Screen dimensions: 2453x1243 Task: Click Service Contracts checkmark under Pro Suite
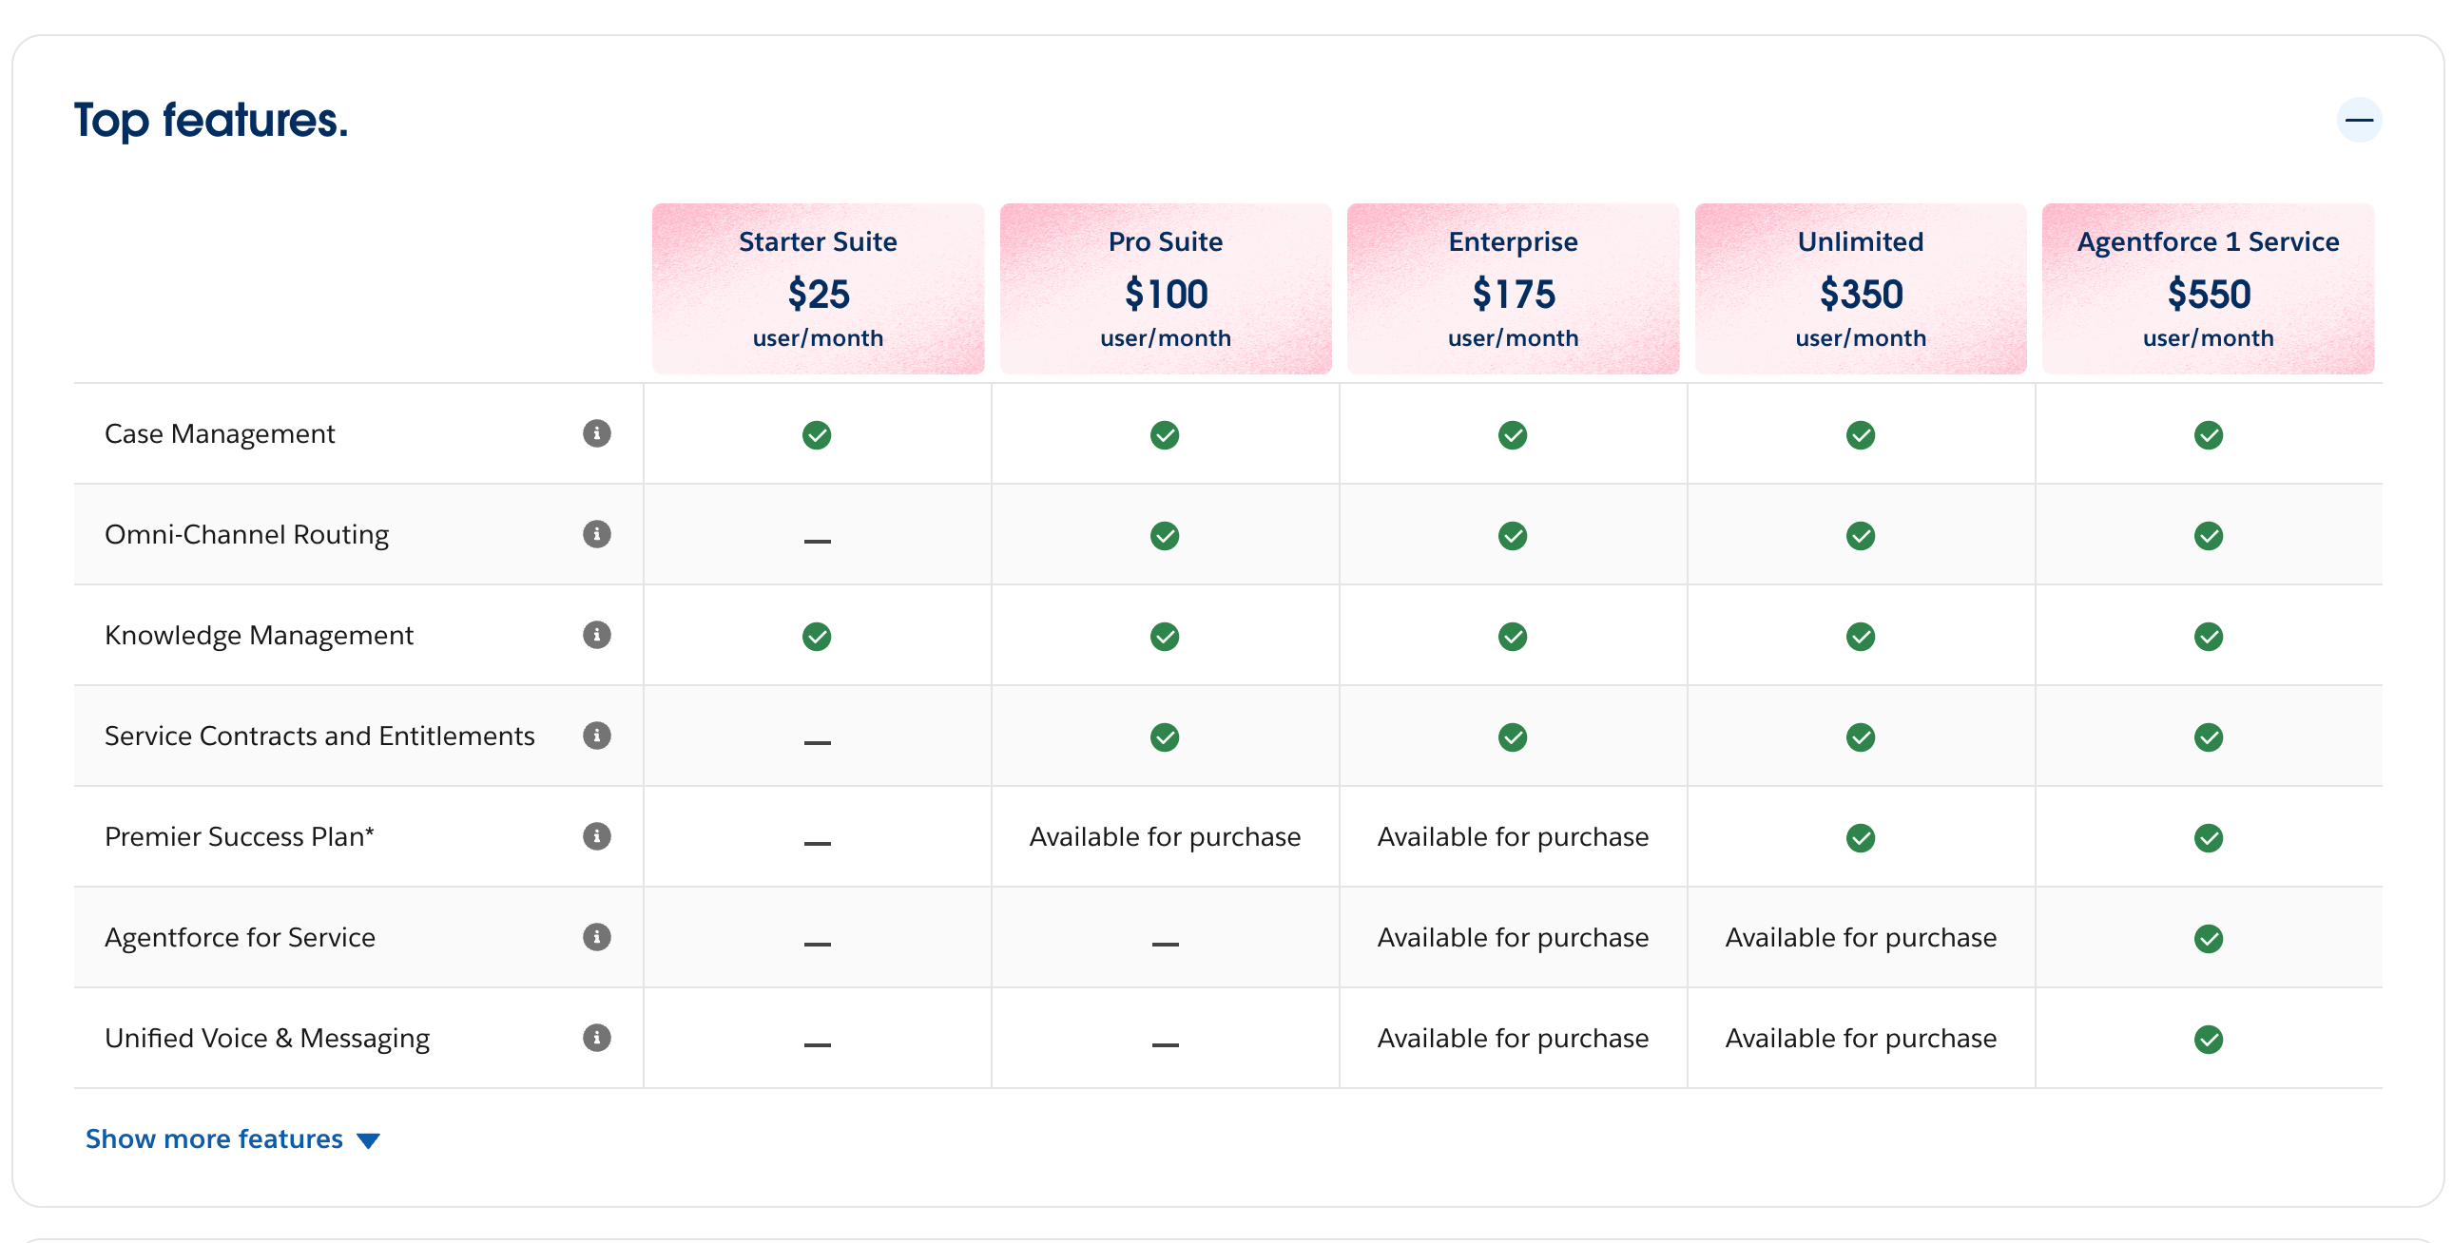(1165, 738)
